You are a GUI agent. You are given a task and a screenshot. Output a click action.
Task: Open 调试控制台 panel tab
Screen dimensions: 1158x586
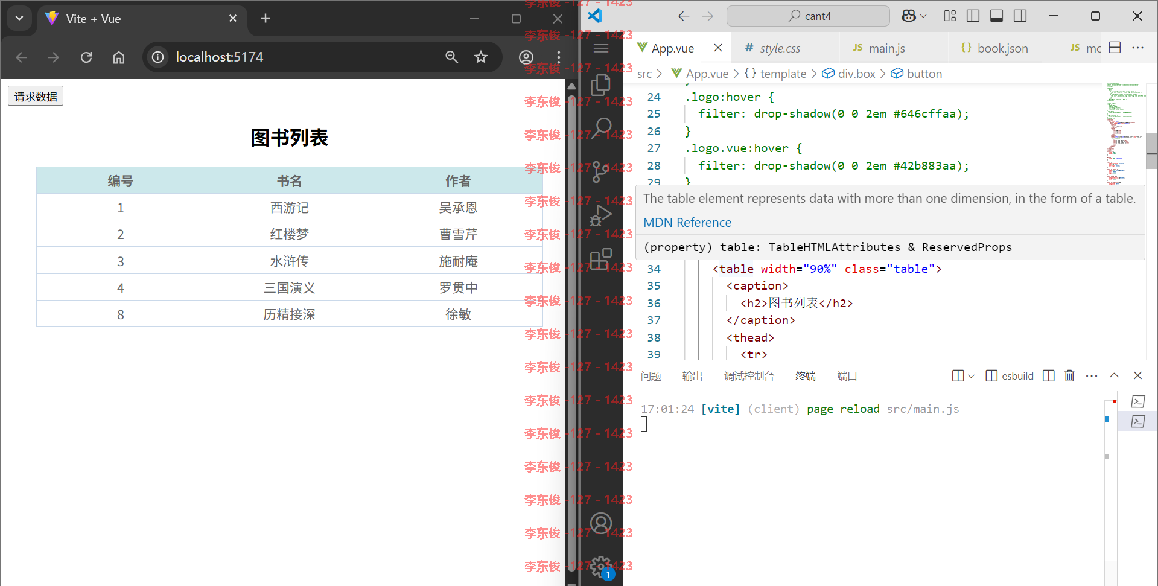click(749, 376)
